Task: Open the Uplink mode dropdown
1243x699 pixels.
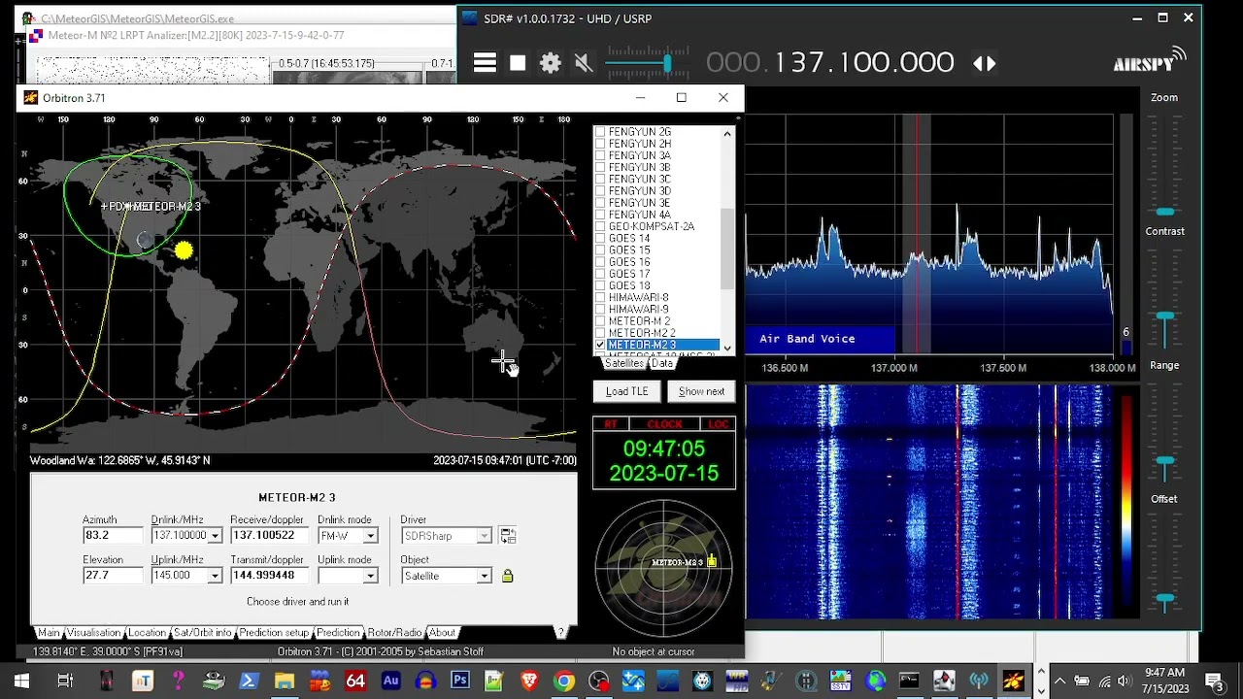Action: point(370,576)
